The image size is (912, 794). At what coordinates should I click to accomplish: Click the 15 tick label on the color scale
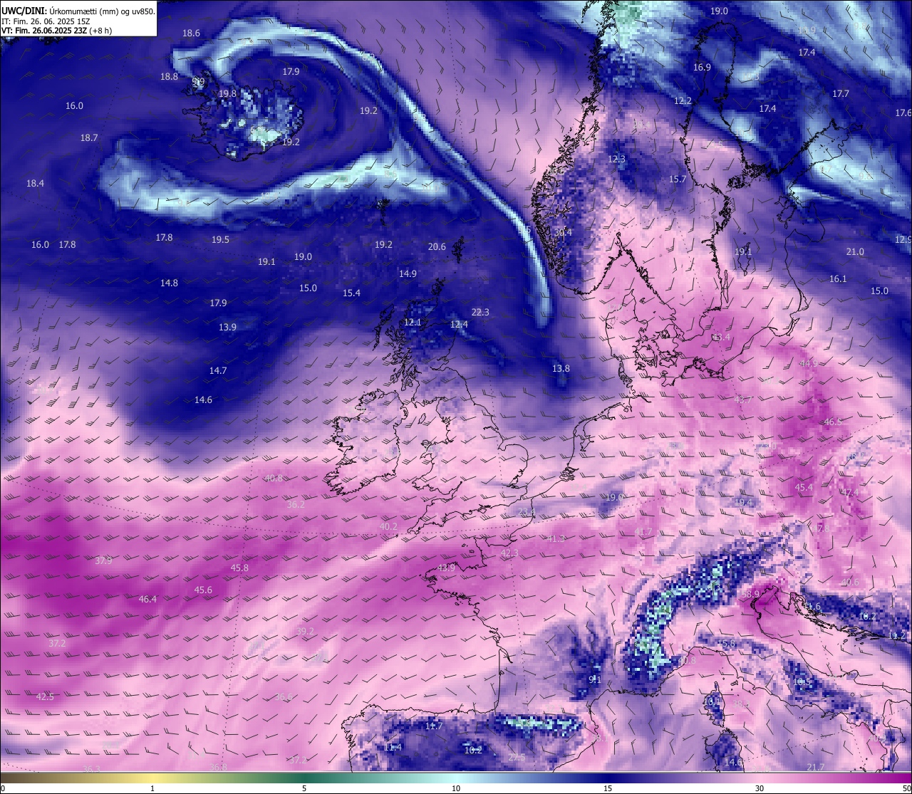tap(608, 788)
